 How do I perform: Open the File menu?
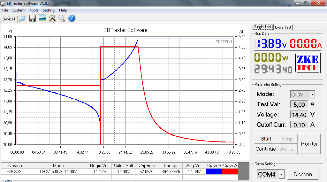(x=5, y=10)
